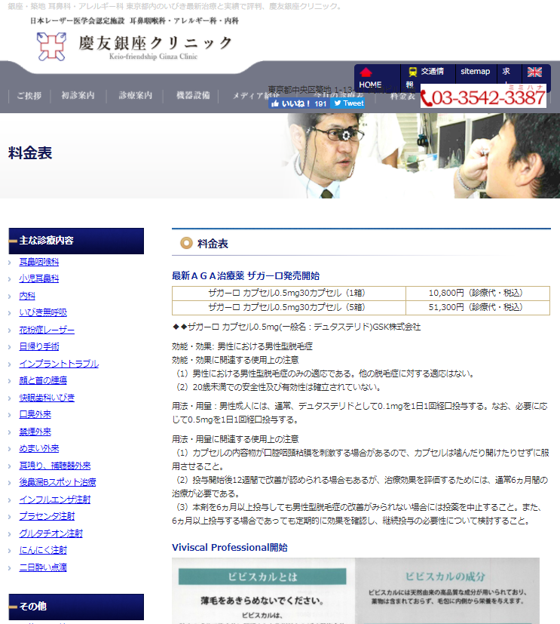Click the phone number 03-3542-3387
The height and width of the screenshot is (624, 560).
[x=488, y=98]
